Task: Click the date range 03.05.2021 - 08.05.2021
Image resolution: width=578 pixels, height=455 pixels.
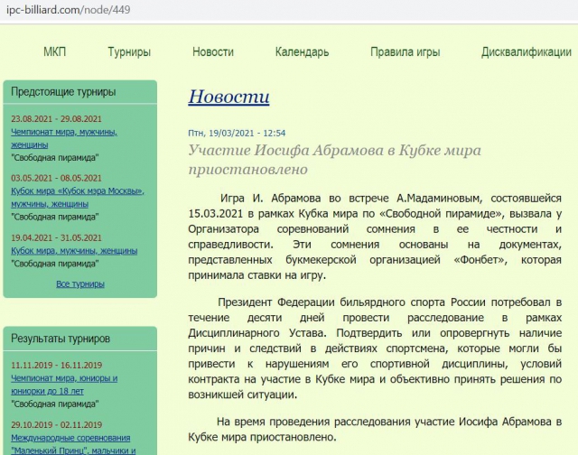Action: coord(56,178)
